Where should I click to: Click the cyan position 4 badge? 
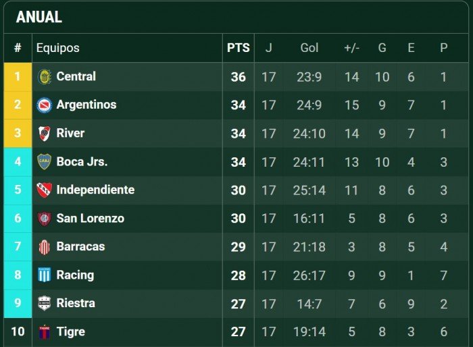[x=18, y=162]
